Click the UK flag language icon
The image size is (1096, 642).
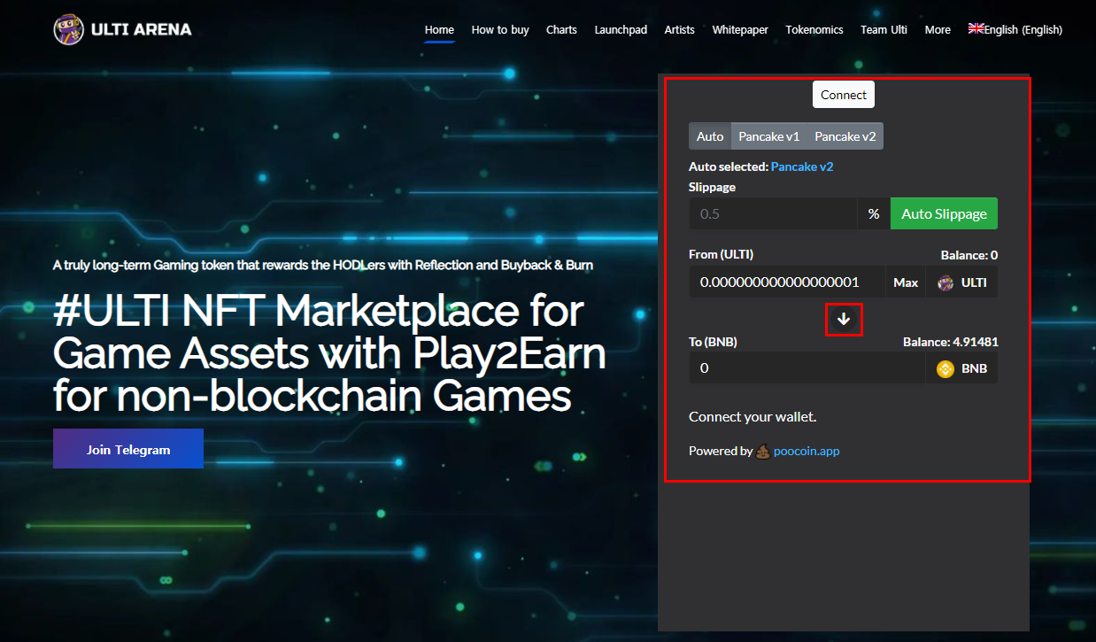(976, 28)
